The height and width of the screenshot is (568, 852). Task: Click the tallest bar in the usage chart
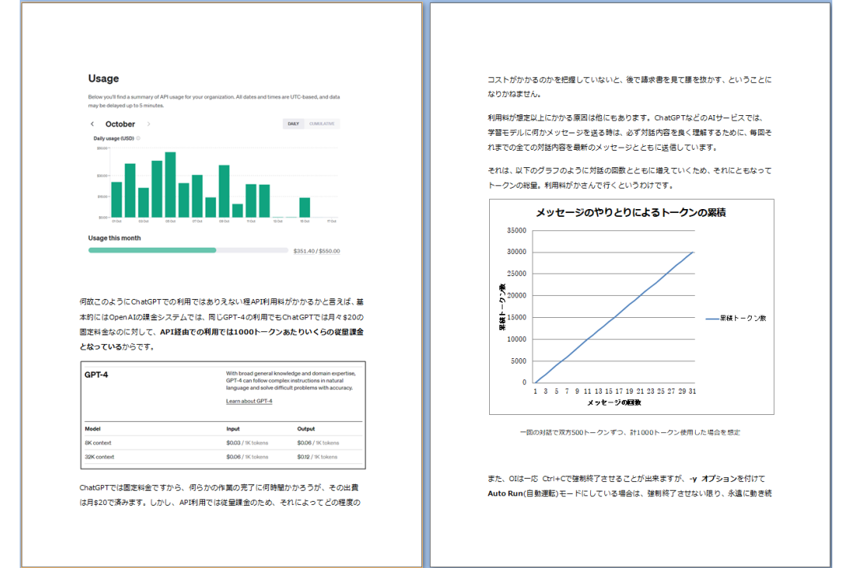(170, 185)
